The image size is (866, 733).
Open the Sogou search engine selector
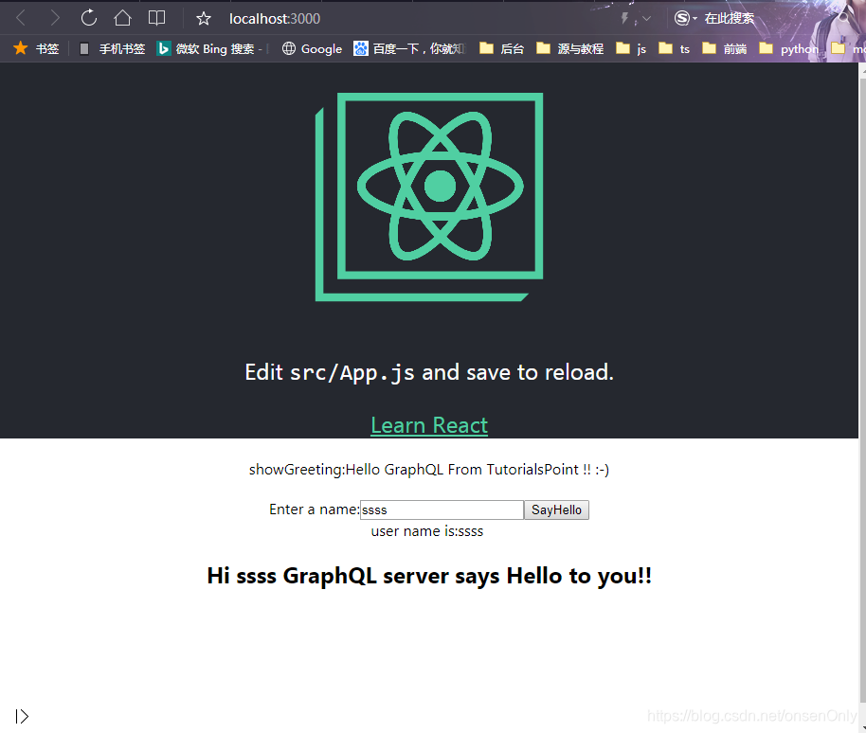685,18
